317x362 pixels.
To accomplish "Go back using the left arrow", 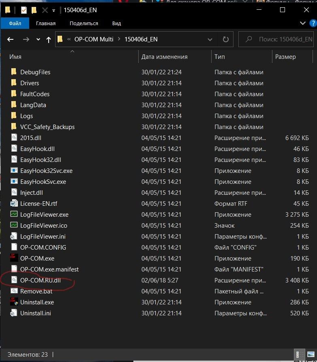I will pos(11,39).
